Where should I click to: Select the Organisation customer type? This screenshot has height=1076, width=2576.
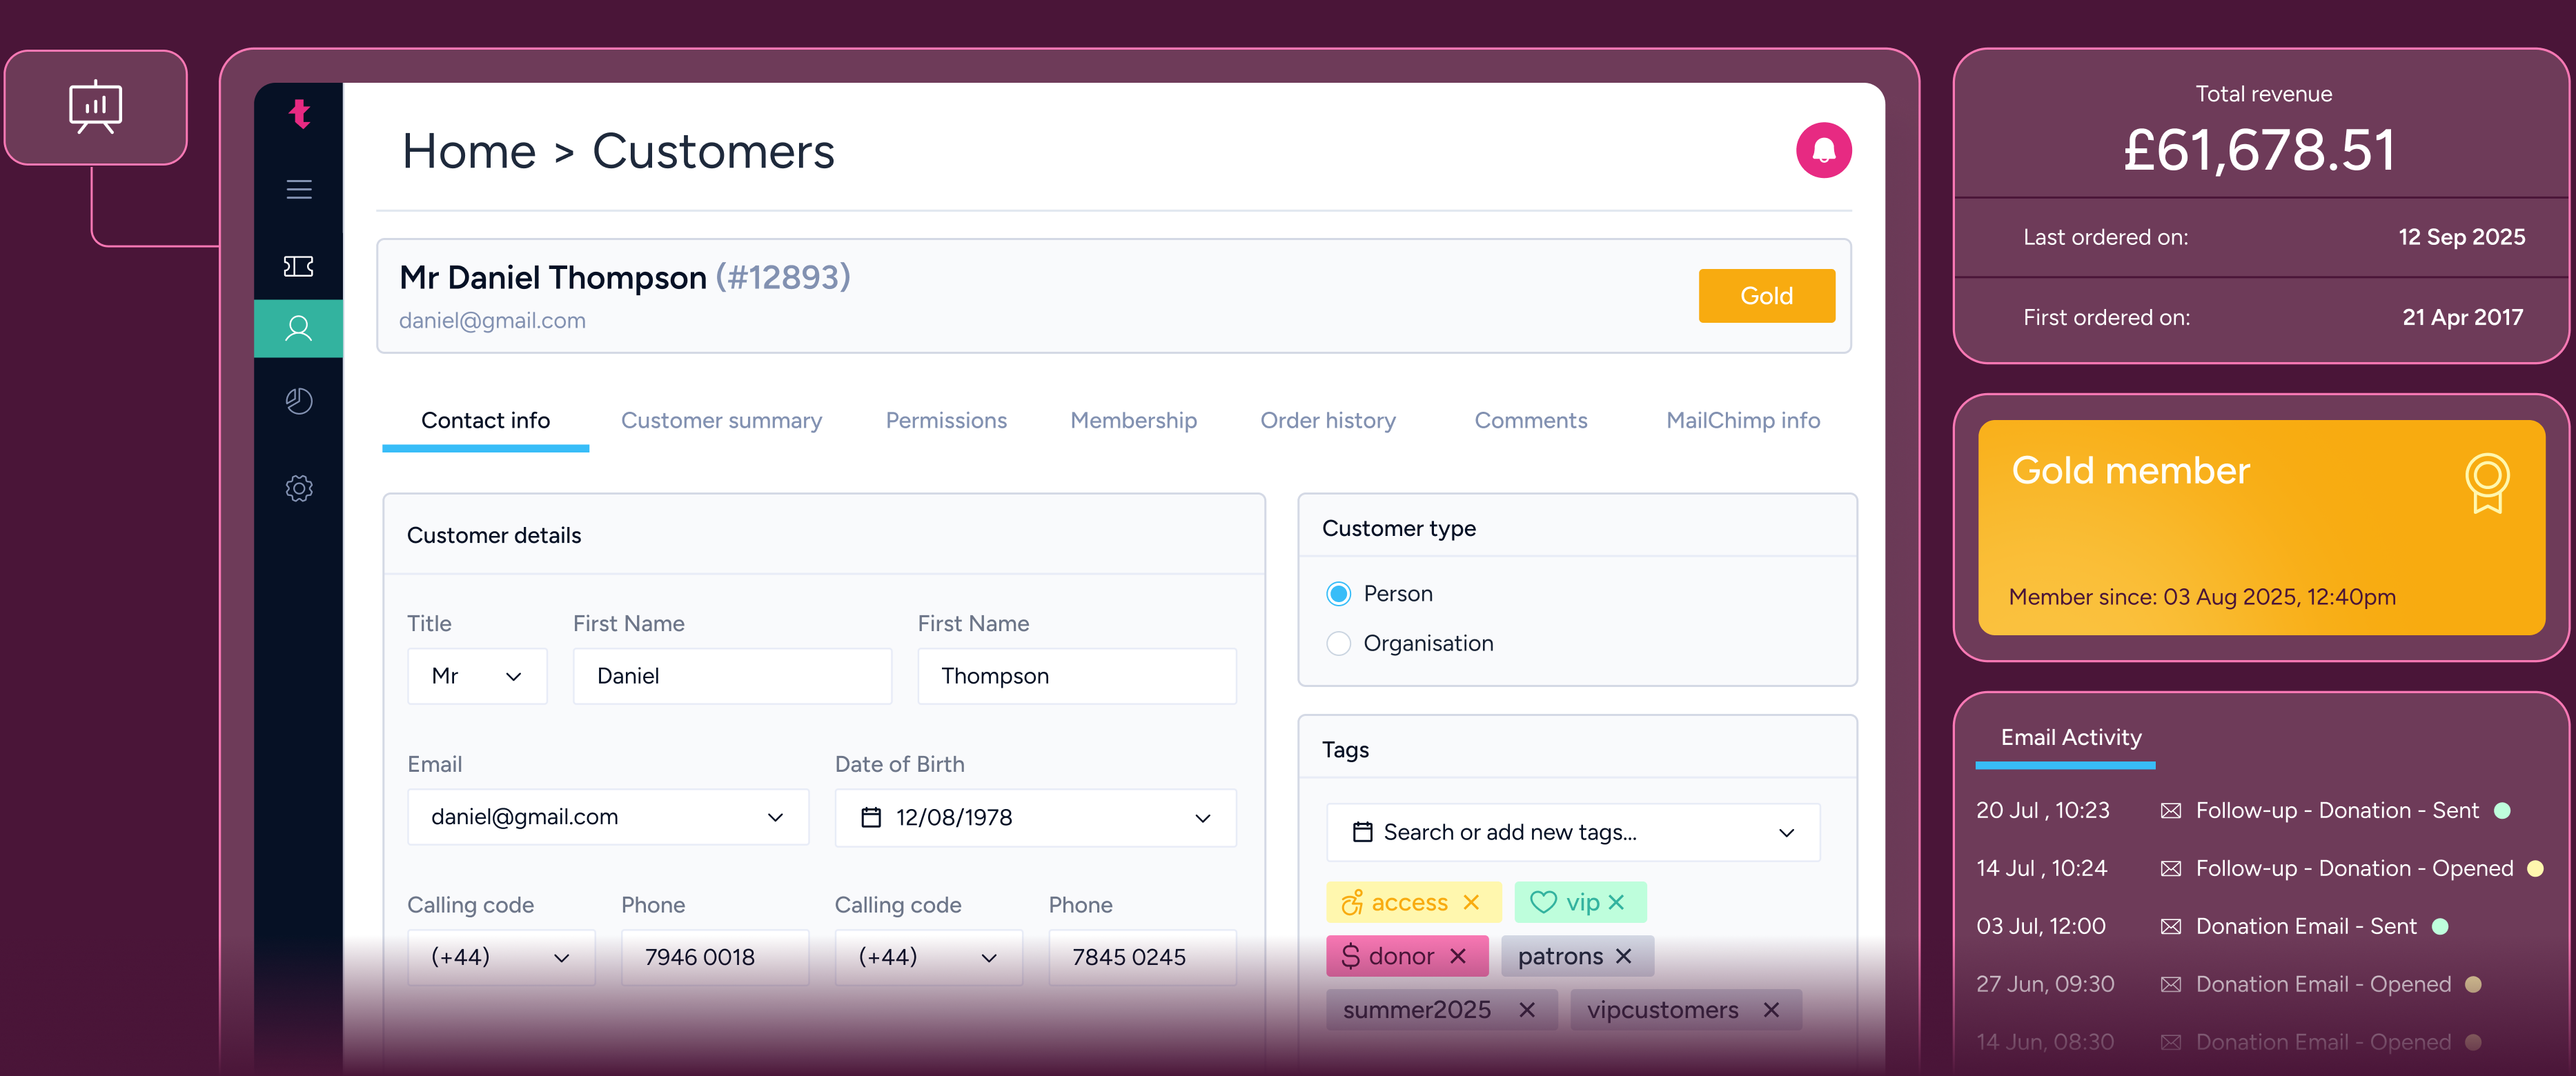click(1338, 643)
